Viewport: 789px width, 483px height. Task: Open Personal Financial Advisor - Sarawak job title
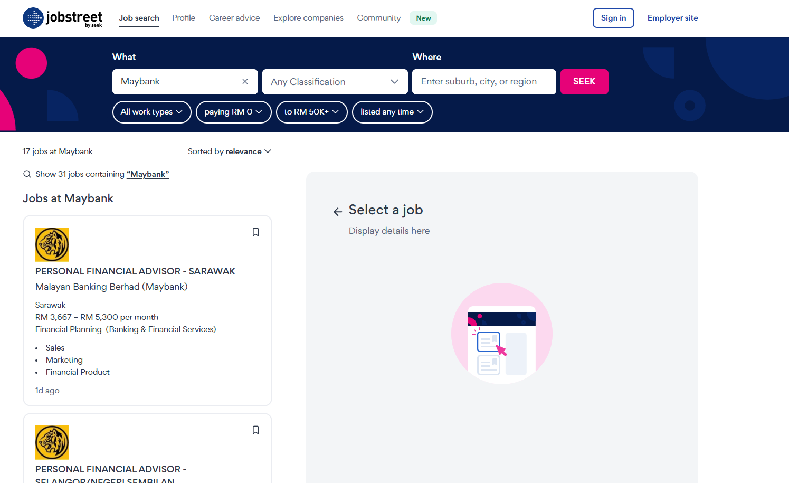click(135, 271)
